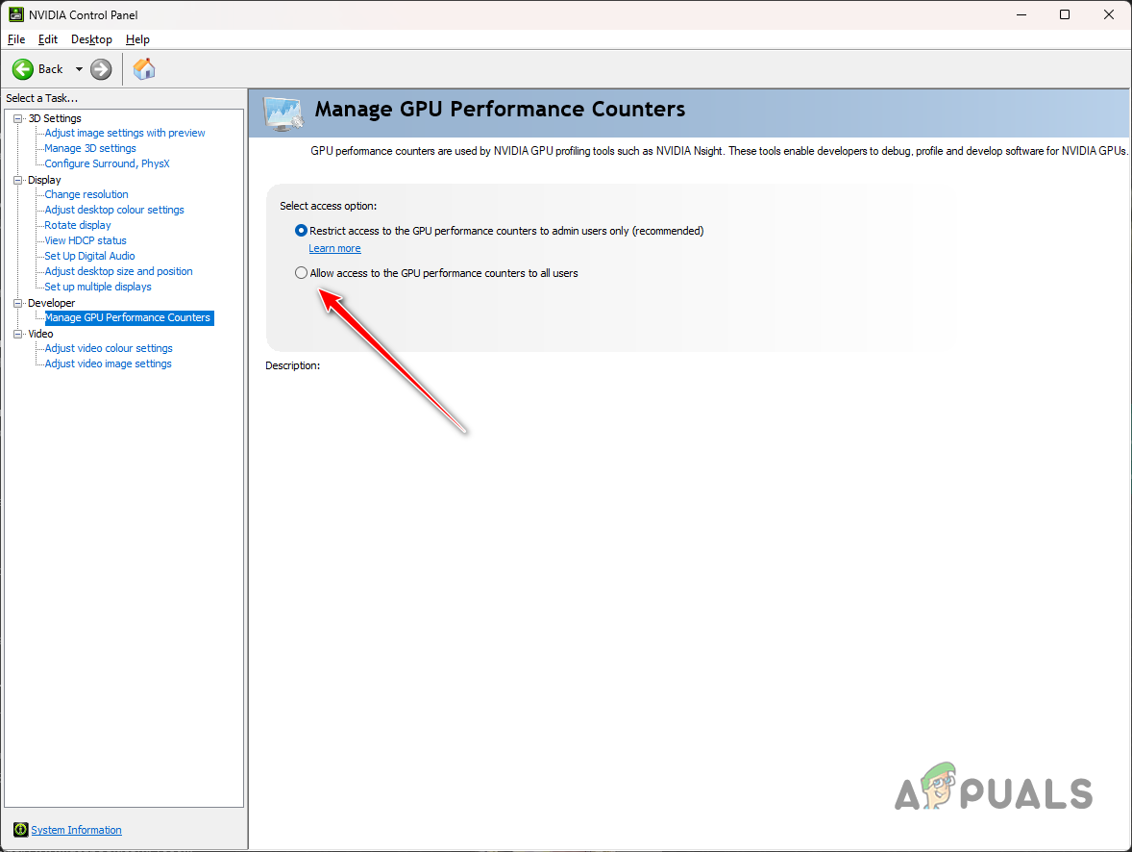Image resolution: width=1132 pixels, height=852 pixels.
Task: Open the Back button dropdown arrow
Action: click(x=79, y=68)
